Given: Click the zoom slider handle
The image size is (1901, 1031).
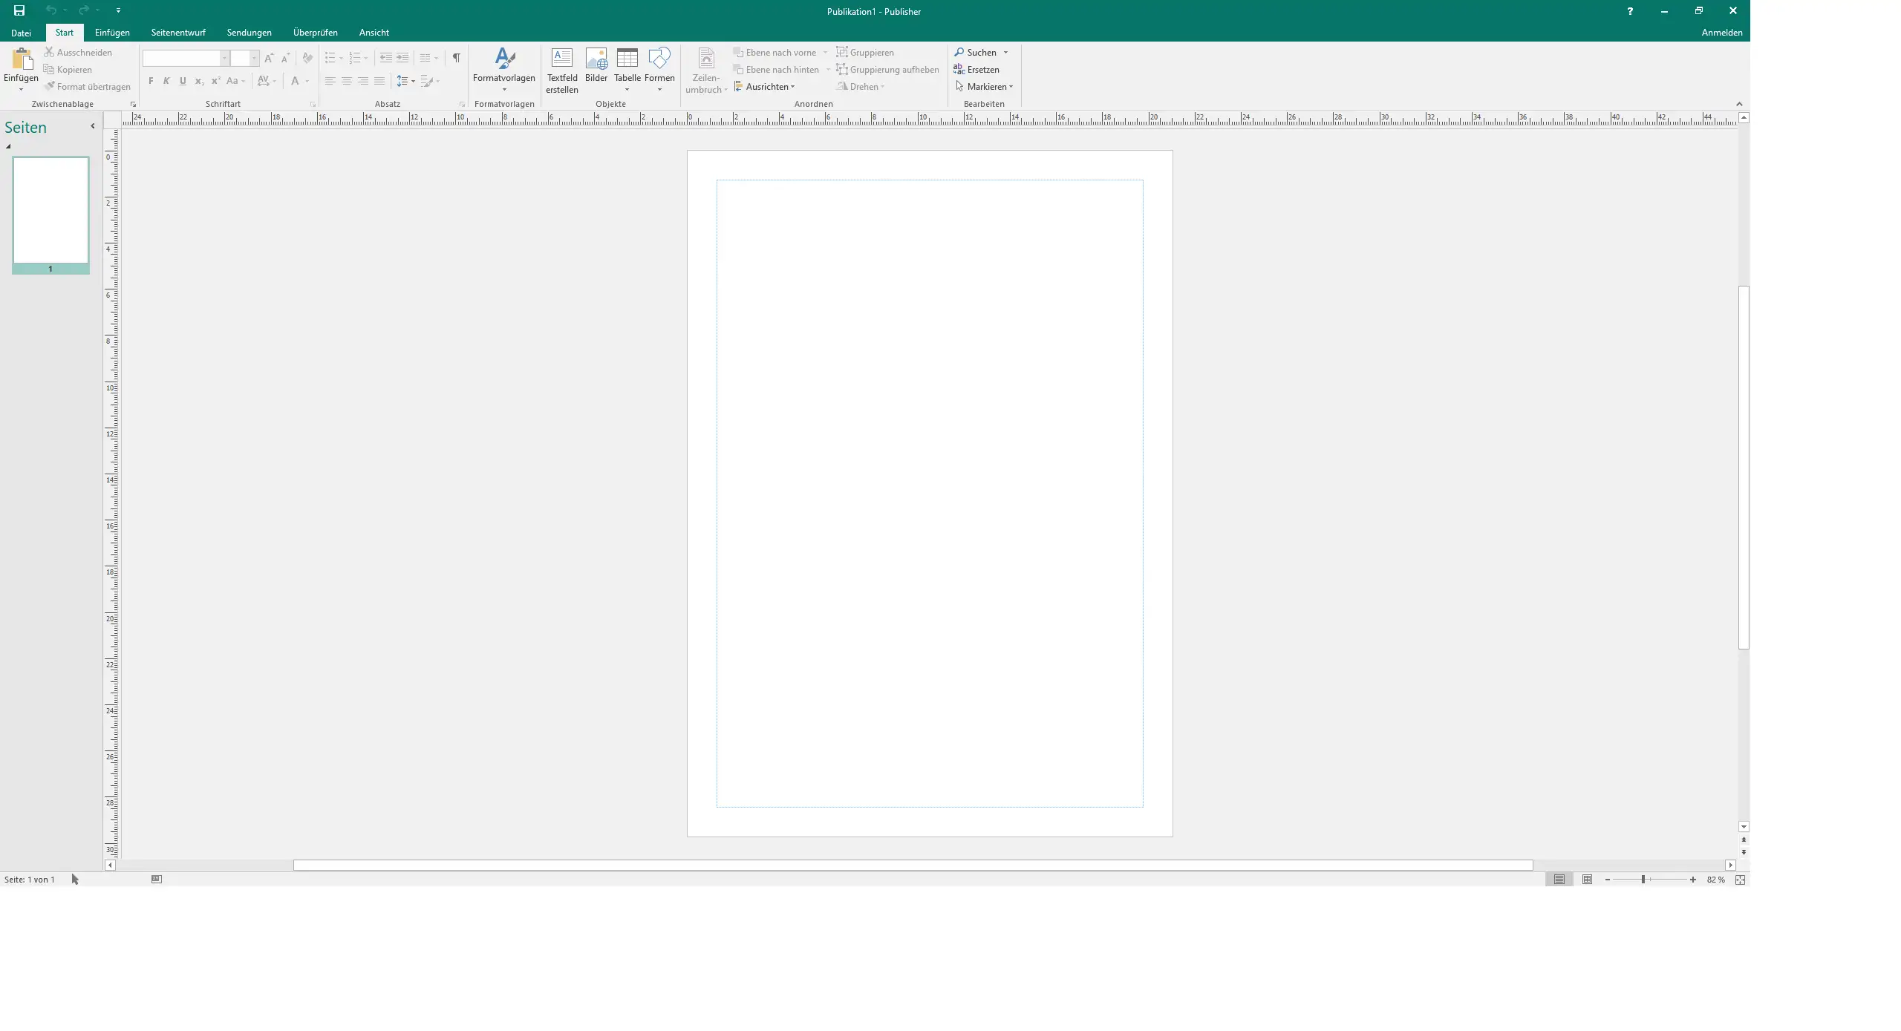Looking at the screenshot, I should coord(1643,880).
